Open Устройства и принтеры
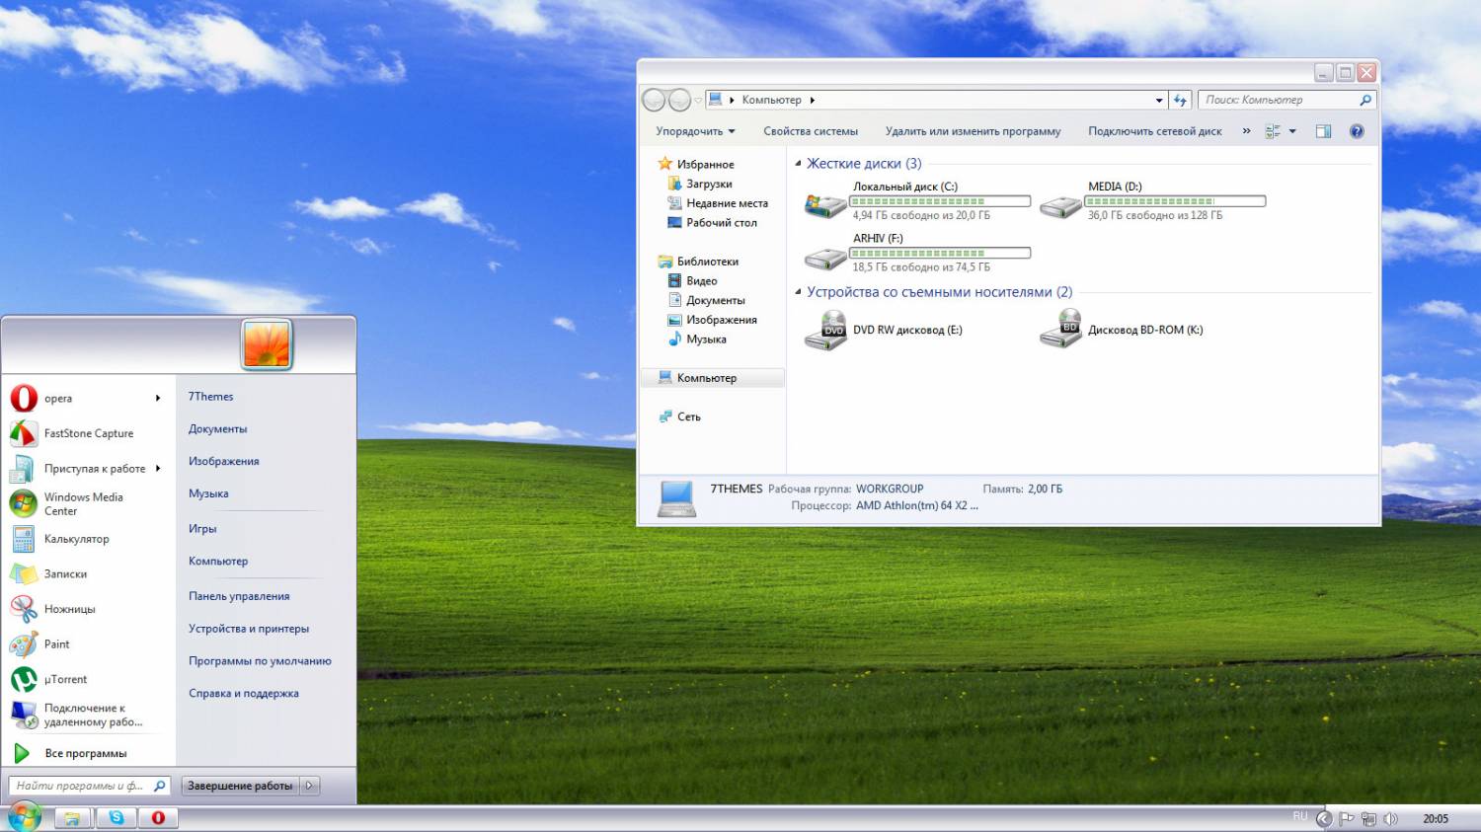Viewport: 1481px width, 832px height. coord(249,629)
